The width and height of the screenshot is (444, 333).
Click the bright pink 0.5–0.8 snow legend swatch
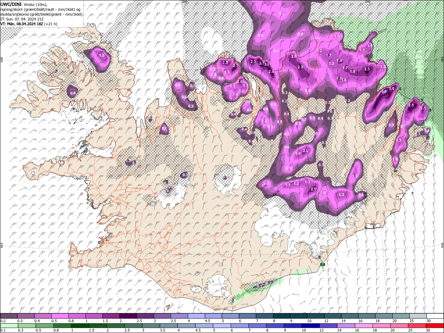[x=60, y=316]
